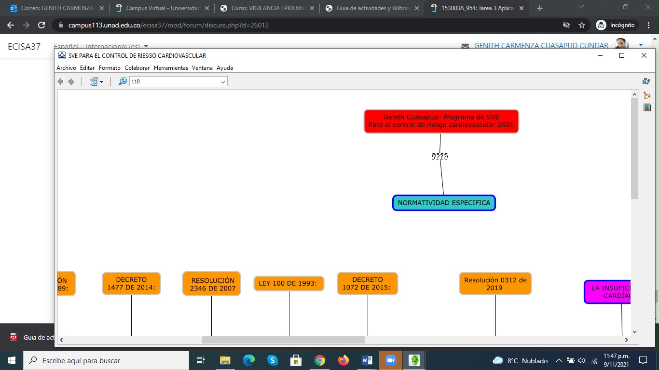The image size is (659, 370).
Task: Click the zoom magnifier icon beside 110
Action: 123,81
